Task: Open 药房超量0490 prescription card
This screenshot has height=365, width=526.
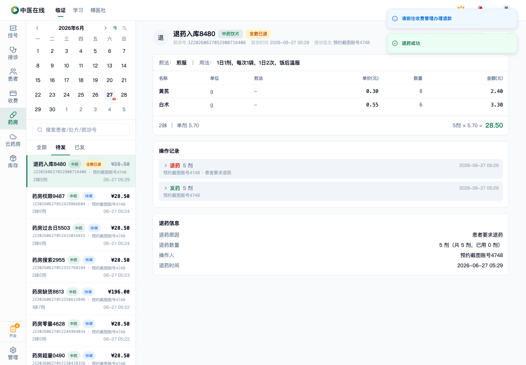Action: (81, 356)
